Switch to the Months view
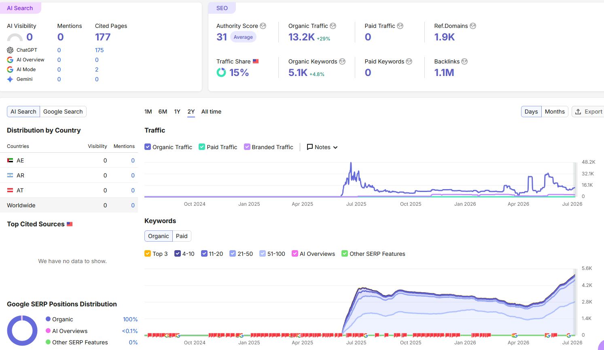 (555, 112)
